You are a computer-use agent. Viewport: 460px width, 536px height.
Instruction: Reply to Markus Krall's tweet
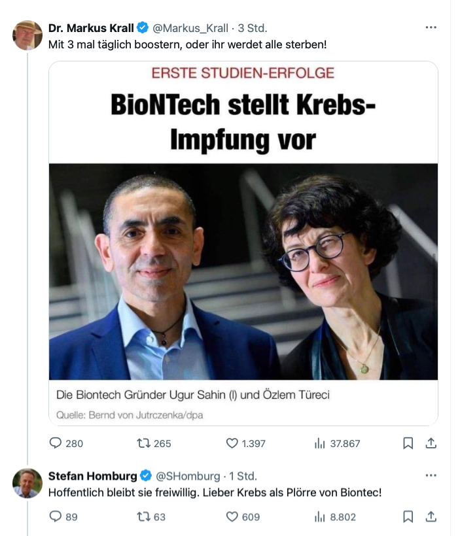pos(56,443)
